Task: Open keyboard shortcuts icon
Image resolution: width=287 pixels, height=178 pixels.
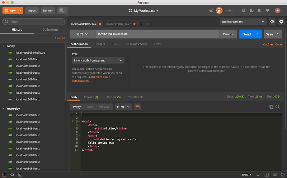Action: pyautogui.click(x=275, y=174)
